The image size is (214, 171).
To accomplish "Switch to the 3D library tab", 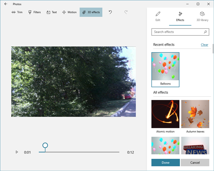I will point(202,17).
